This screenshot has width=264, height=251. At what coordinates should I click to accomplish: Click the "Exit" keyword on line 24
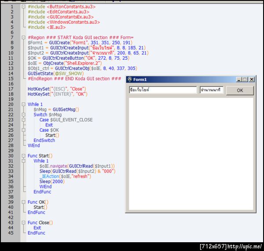[49, 125]
